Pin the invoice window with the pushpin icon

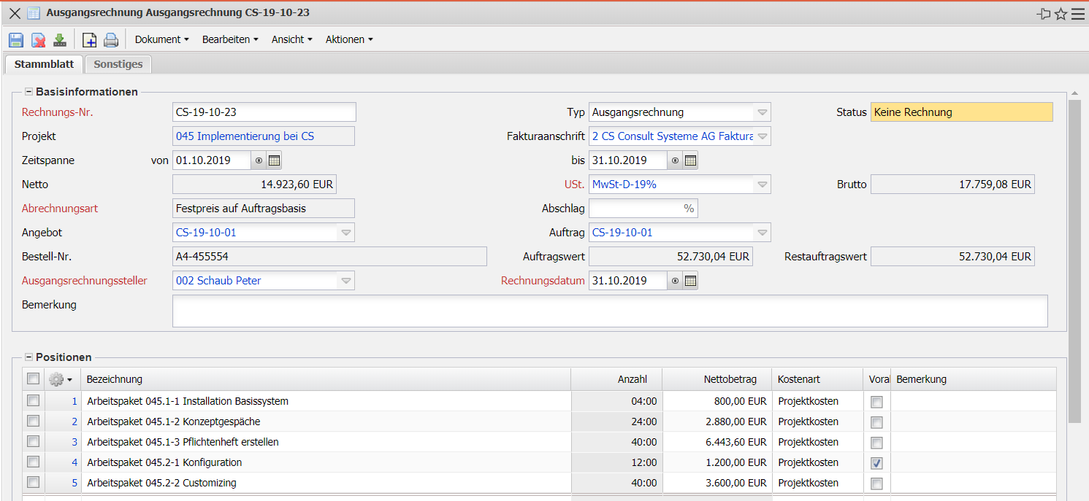(1043, 14)
